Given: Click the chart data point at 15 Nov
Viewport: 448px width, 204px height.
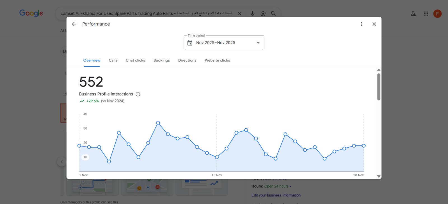Looking at the screenshot, I should [x=217, y=157].
